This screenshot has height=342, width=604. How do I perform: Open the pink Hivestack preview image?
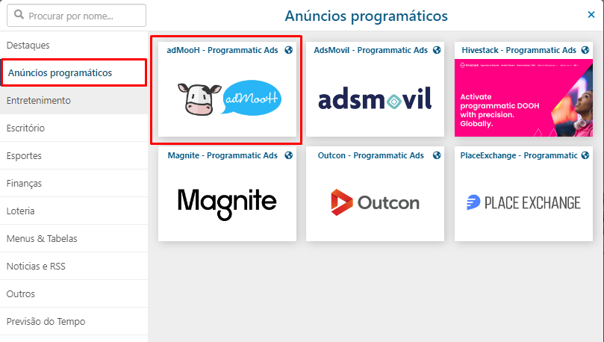[x=523, y=98]
